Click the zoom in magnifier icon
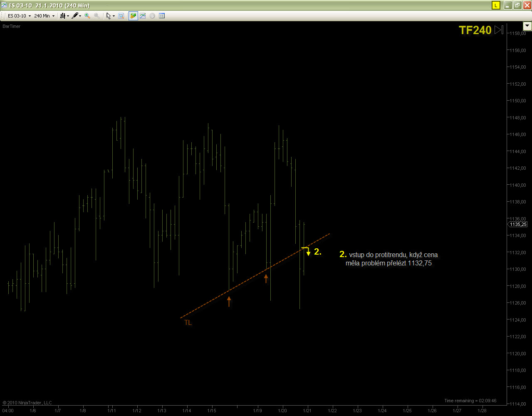This screenshot has width=532, height=416. point(87,16)
